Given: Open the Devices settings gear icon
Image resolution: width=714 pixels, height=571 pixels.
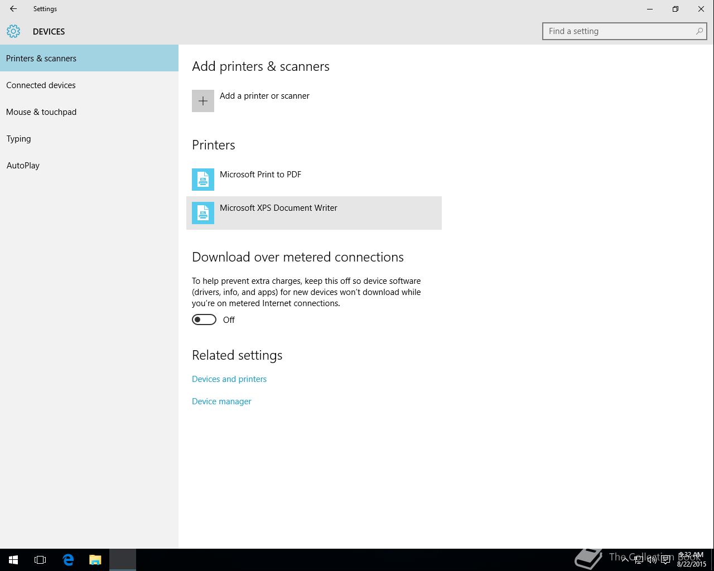Looking at the screenshot, I should pyautogui.click(x=13, y=31).
